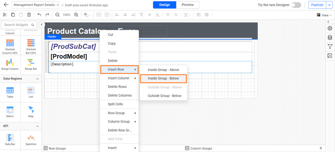Expand the grouping panel double chevron
The width and height of the screenshot is (335, 152).
coord(321,148)
